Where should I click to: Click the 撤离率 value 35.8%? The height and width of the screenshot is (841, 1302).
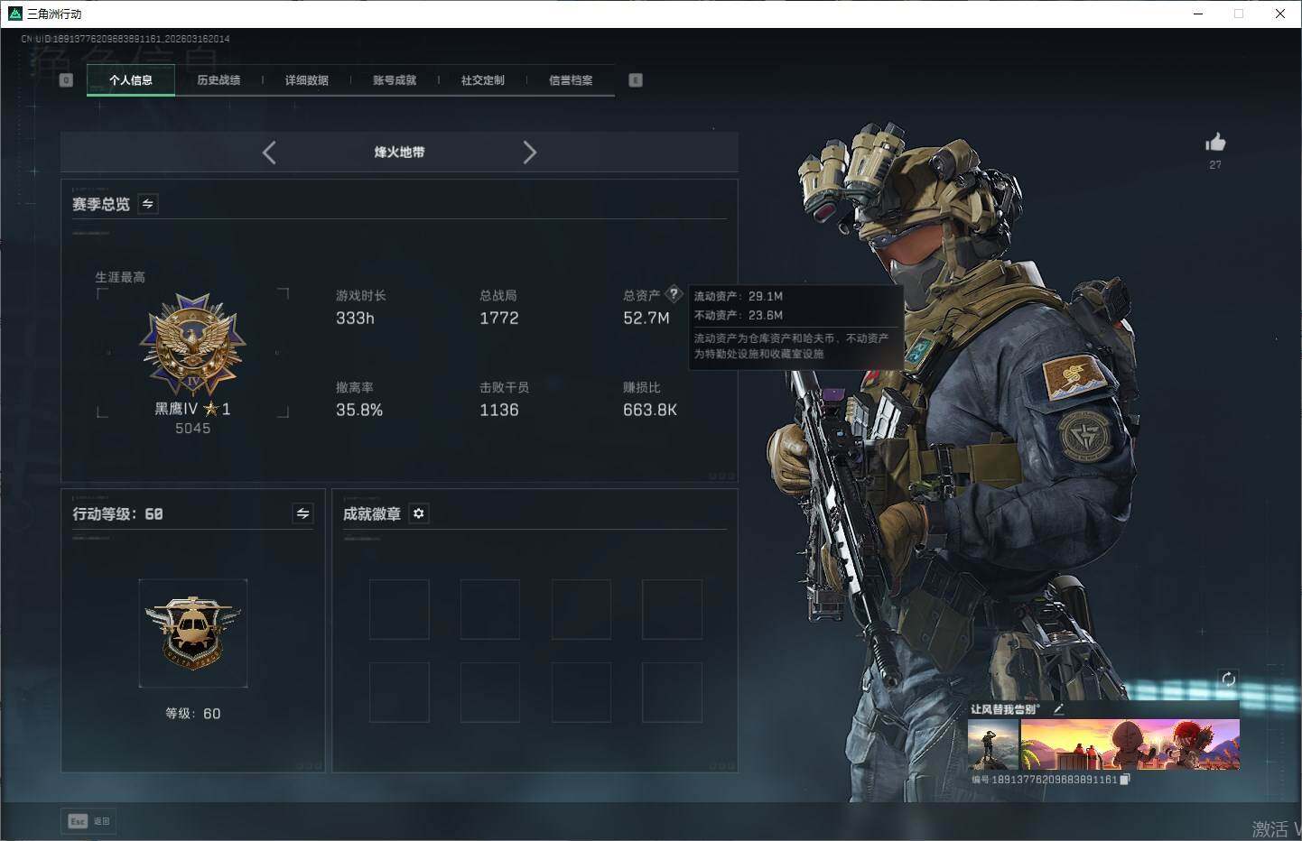[359, 411]
